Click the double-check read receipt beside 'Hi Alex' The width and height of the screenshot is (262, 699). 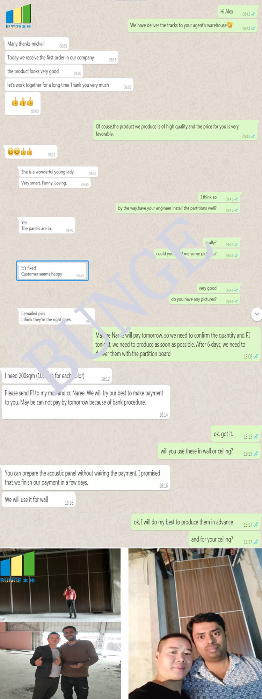coord(253,14)
